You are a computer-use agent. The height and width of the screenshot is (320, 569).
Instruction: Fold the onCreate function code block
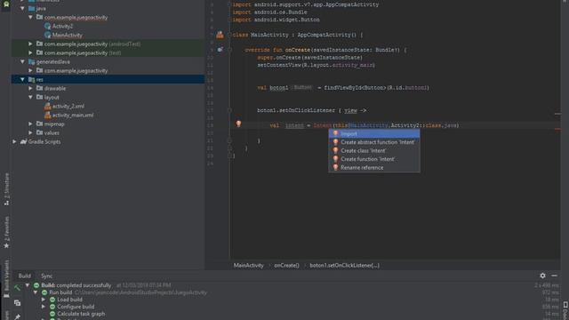coord(229,50)
